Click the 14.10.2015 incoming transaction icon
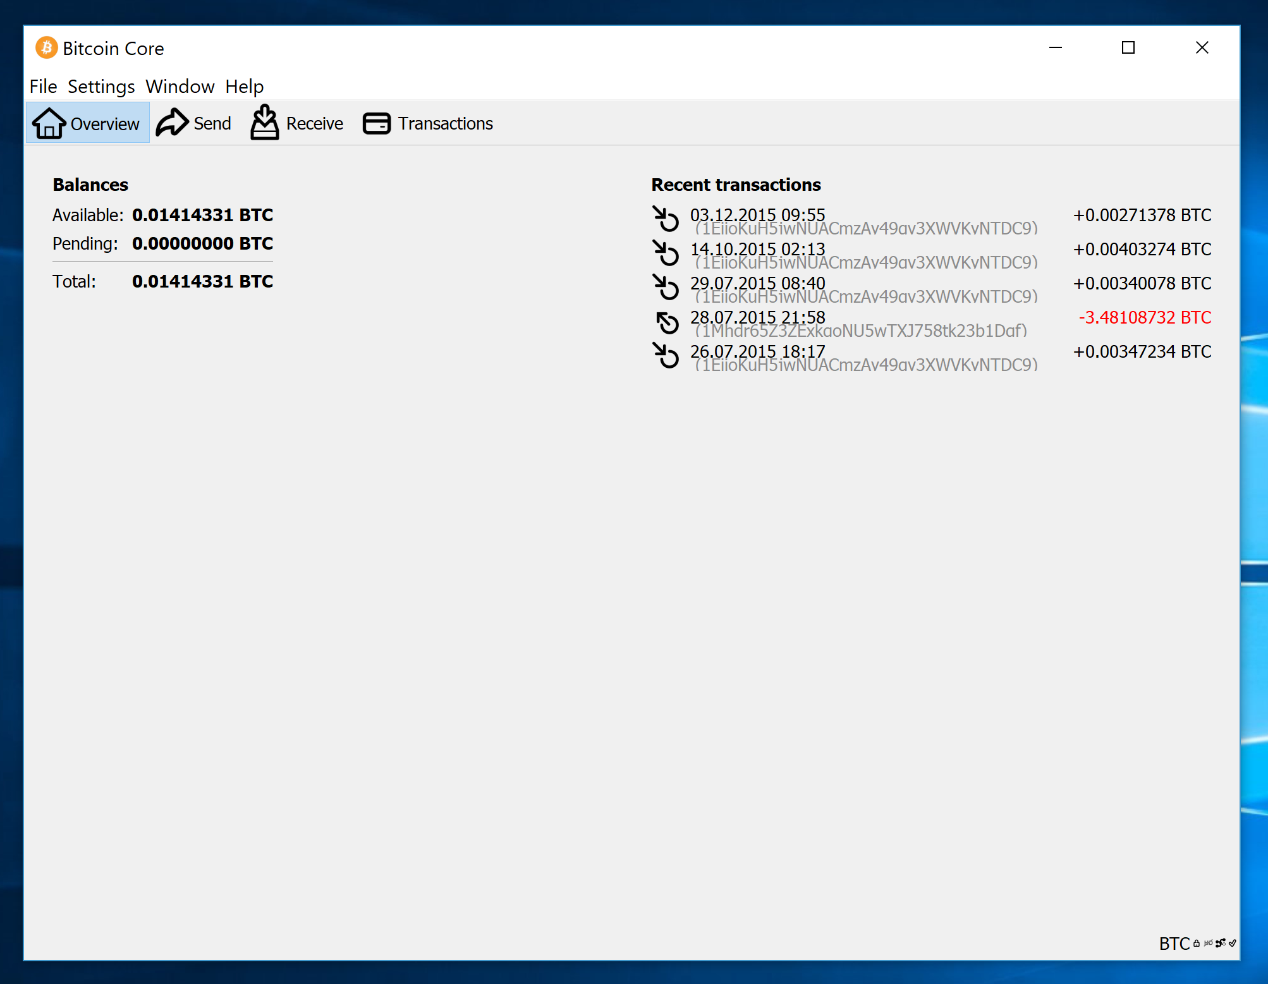The width and height of the screenshot is (1268, 984). (x=666, y=253)
